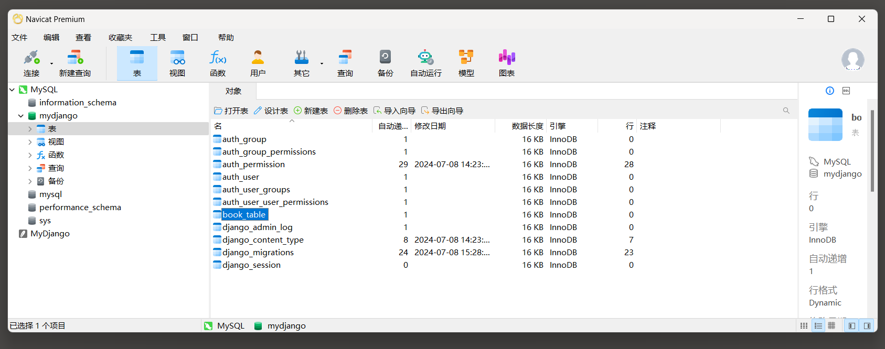Viewport: 885px width, 349px height.
Task: Click 设计表 design table button
Action: (x=271, y=111)
